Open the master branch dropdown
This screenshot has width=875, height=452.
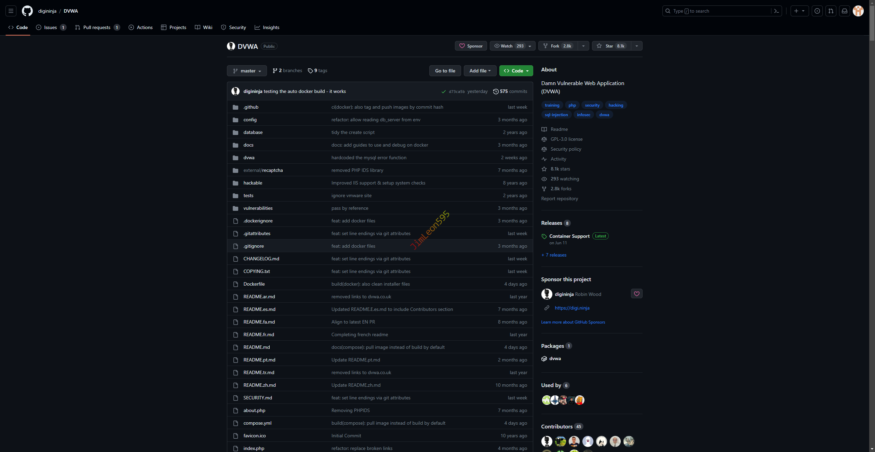[x=247, y=71]
